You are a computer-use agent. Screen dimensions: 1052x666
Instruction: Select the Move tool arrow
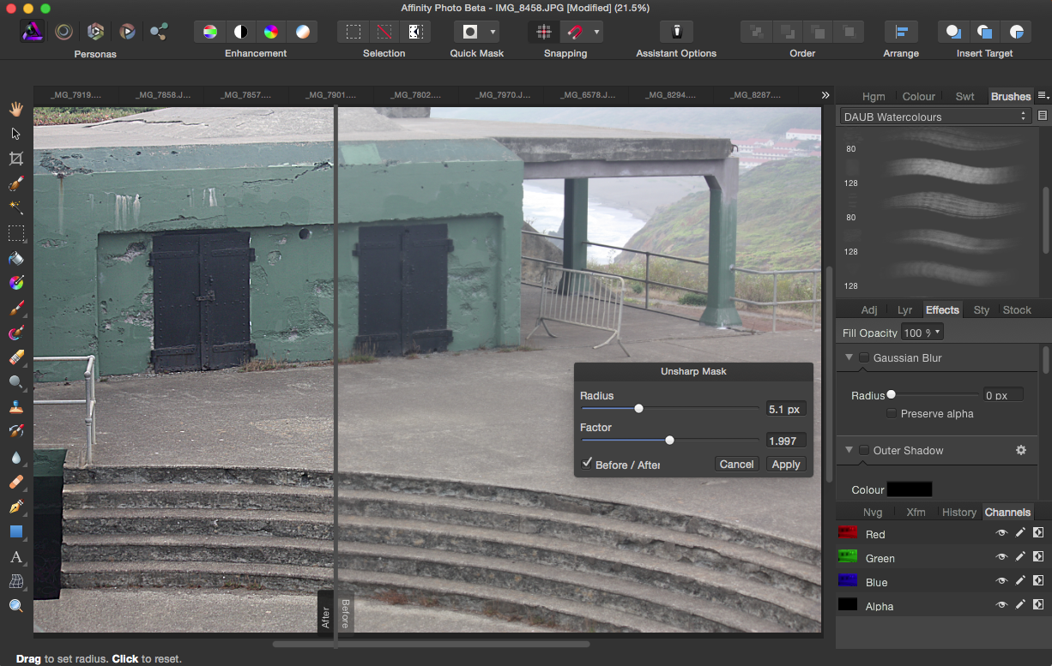(x=15, y=134)
